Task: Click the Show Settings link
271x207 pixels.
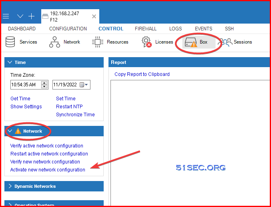Action: point(26,107)
